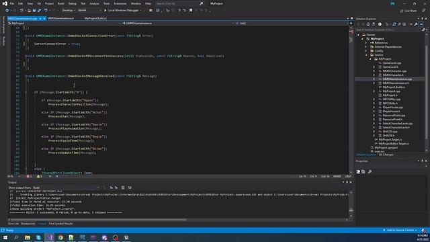
Task: Open Unreal Engine from the taskbar
Action: tap(126, 237)
